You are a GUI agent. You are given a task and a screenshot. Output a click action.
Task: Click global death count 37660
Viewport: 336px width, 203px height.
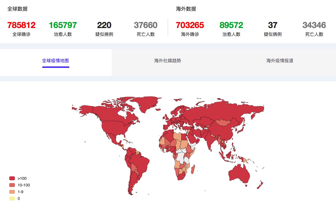(146, 25)
